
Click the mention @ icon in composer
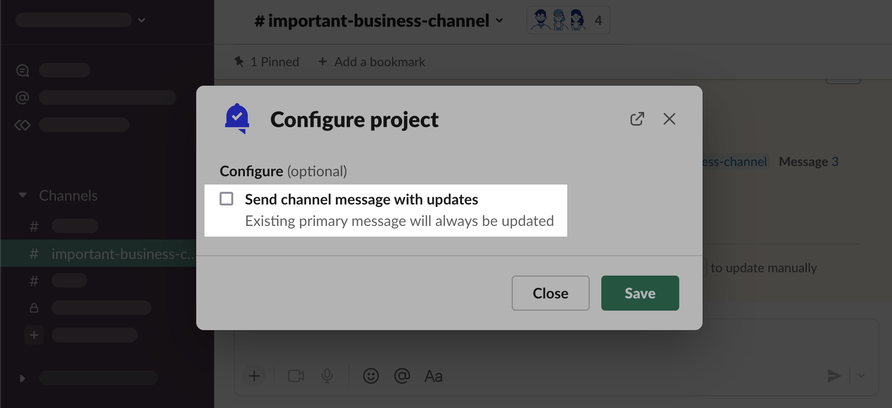[x=402, y=376]
